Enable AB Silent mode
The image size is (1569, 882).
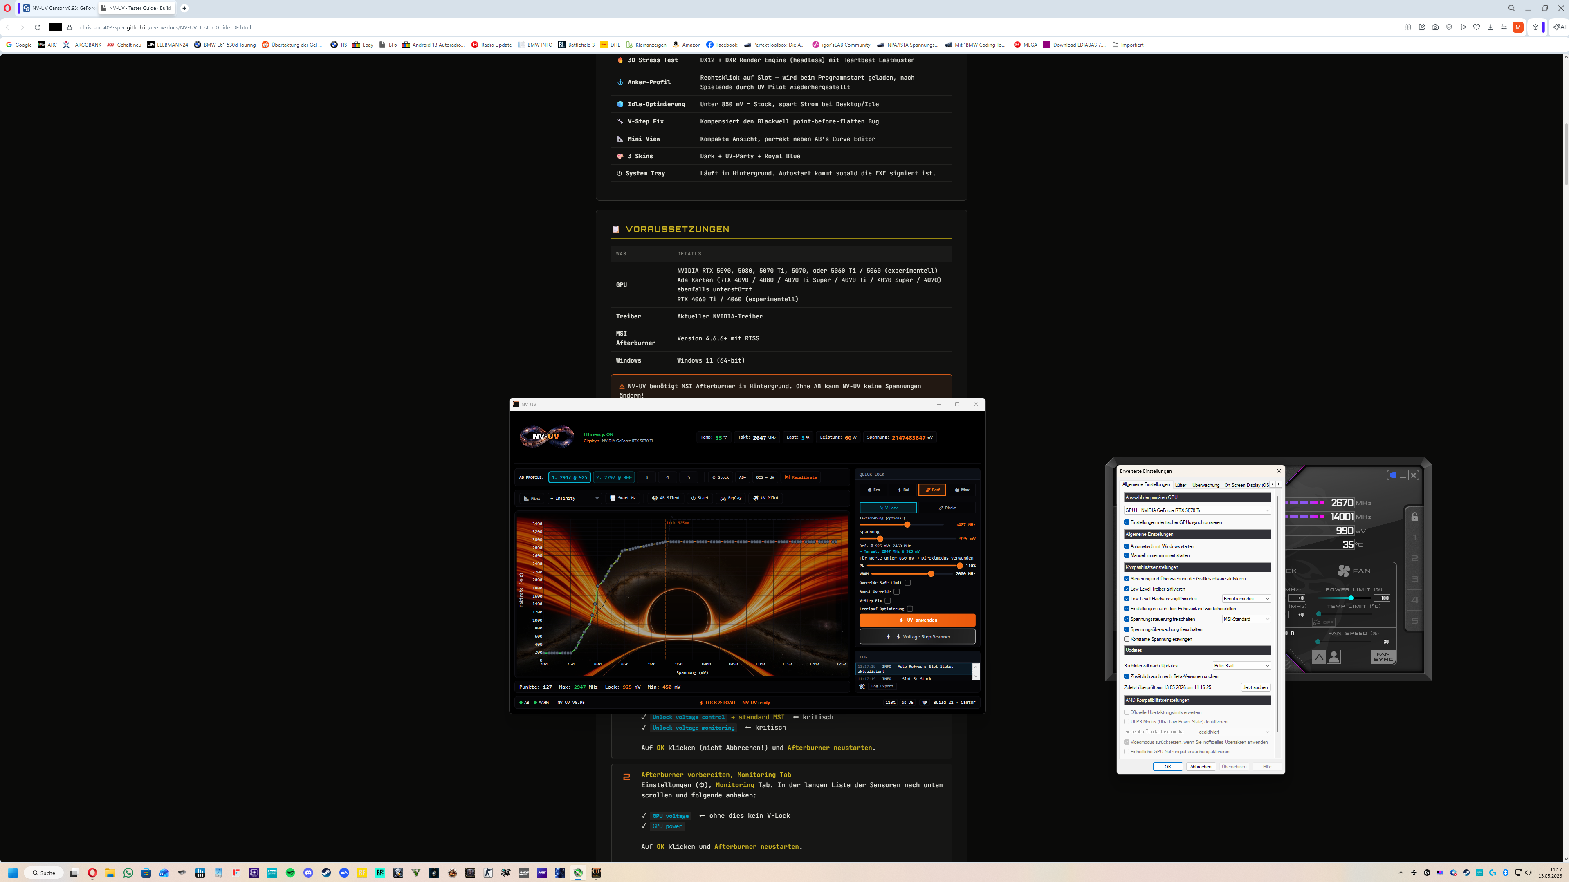[666, 498]
